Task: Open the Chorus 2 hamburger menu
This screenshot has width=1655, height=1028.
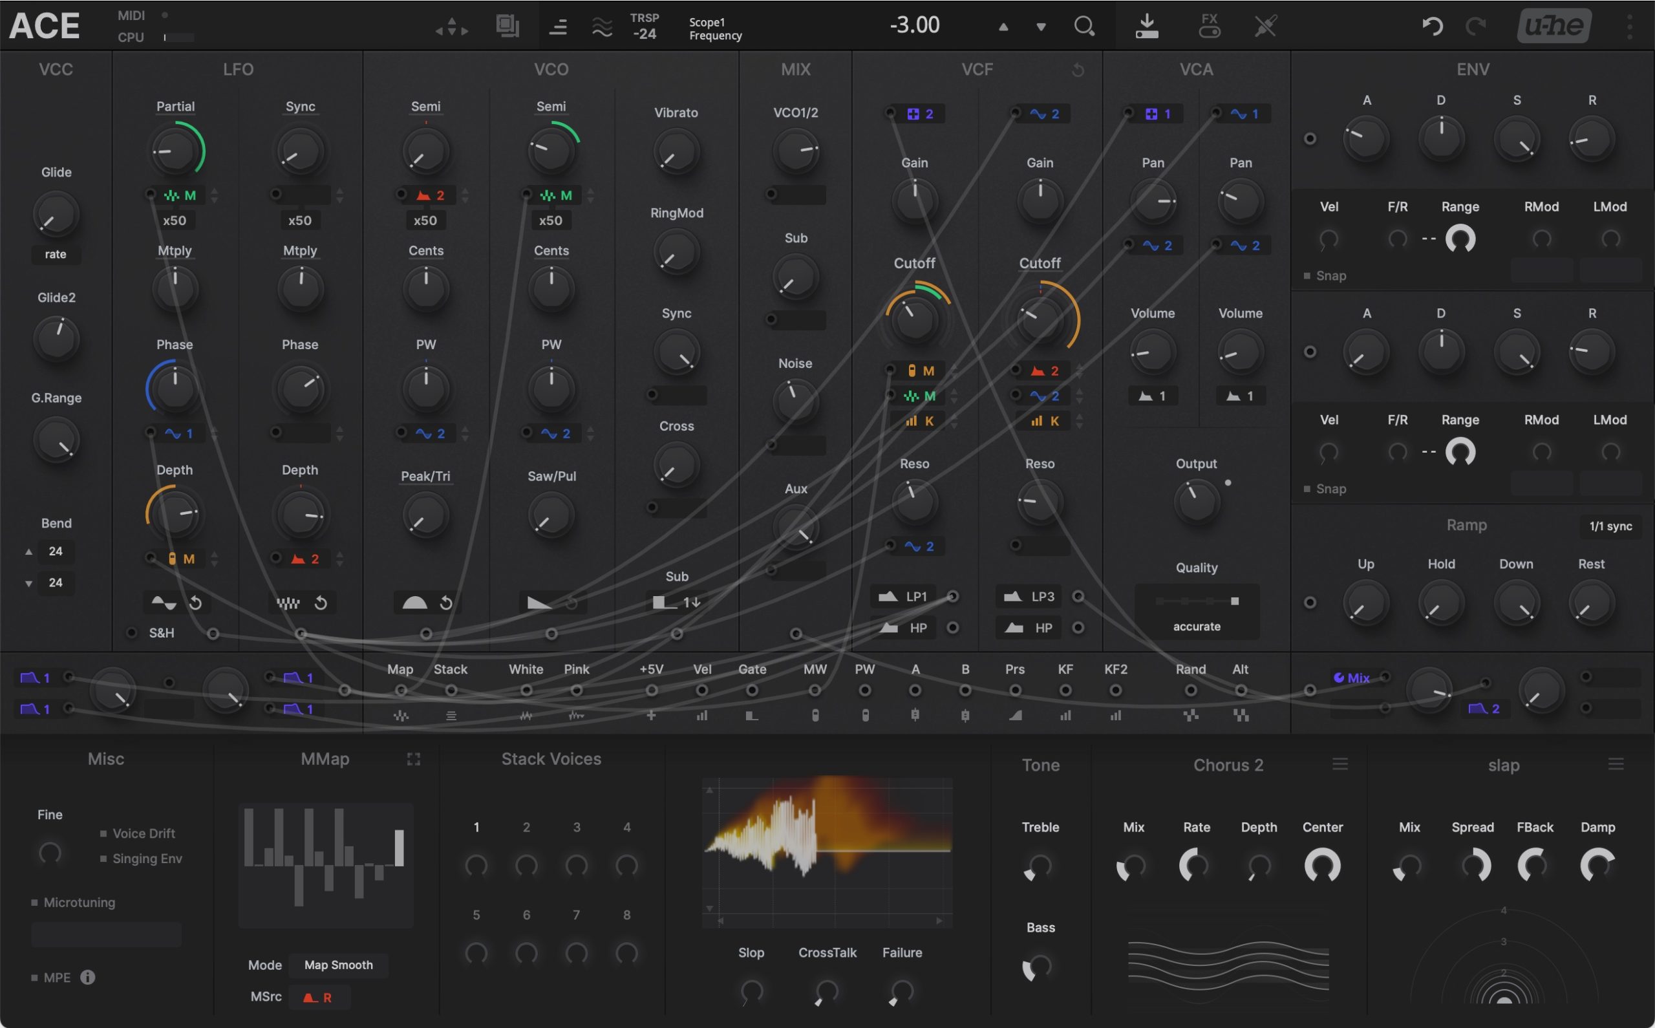Action: (1340, 764)
